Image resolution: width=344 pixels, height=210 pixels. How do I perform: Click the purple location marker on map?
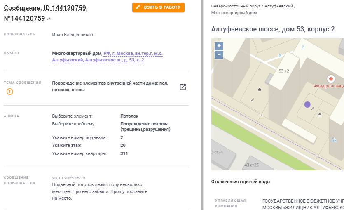(307, 105)
